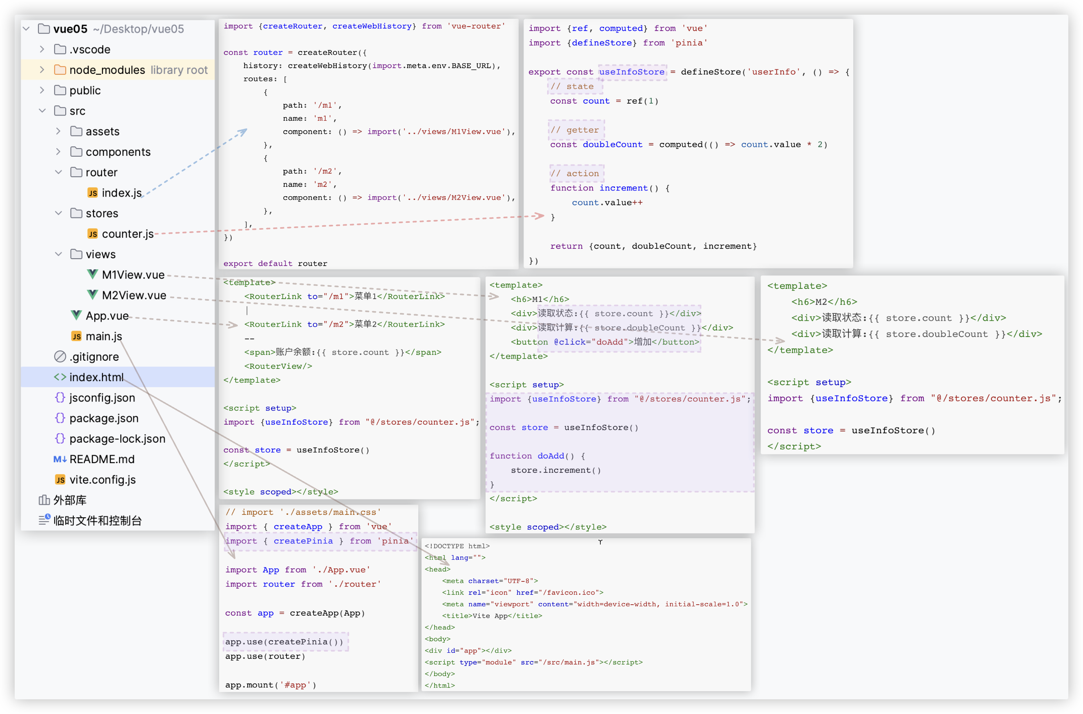
Task: Click the scratches and consoles (临时文件和控制台) icon
Action: (x=44, y=520)
